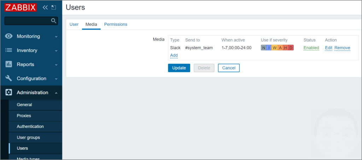The image size is (362, 160).
Task: Click the A (Average) severity box
Action: pos(280,48)
